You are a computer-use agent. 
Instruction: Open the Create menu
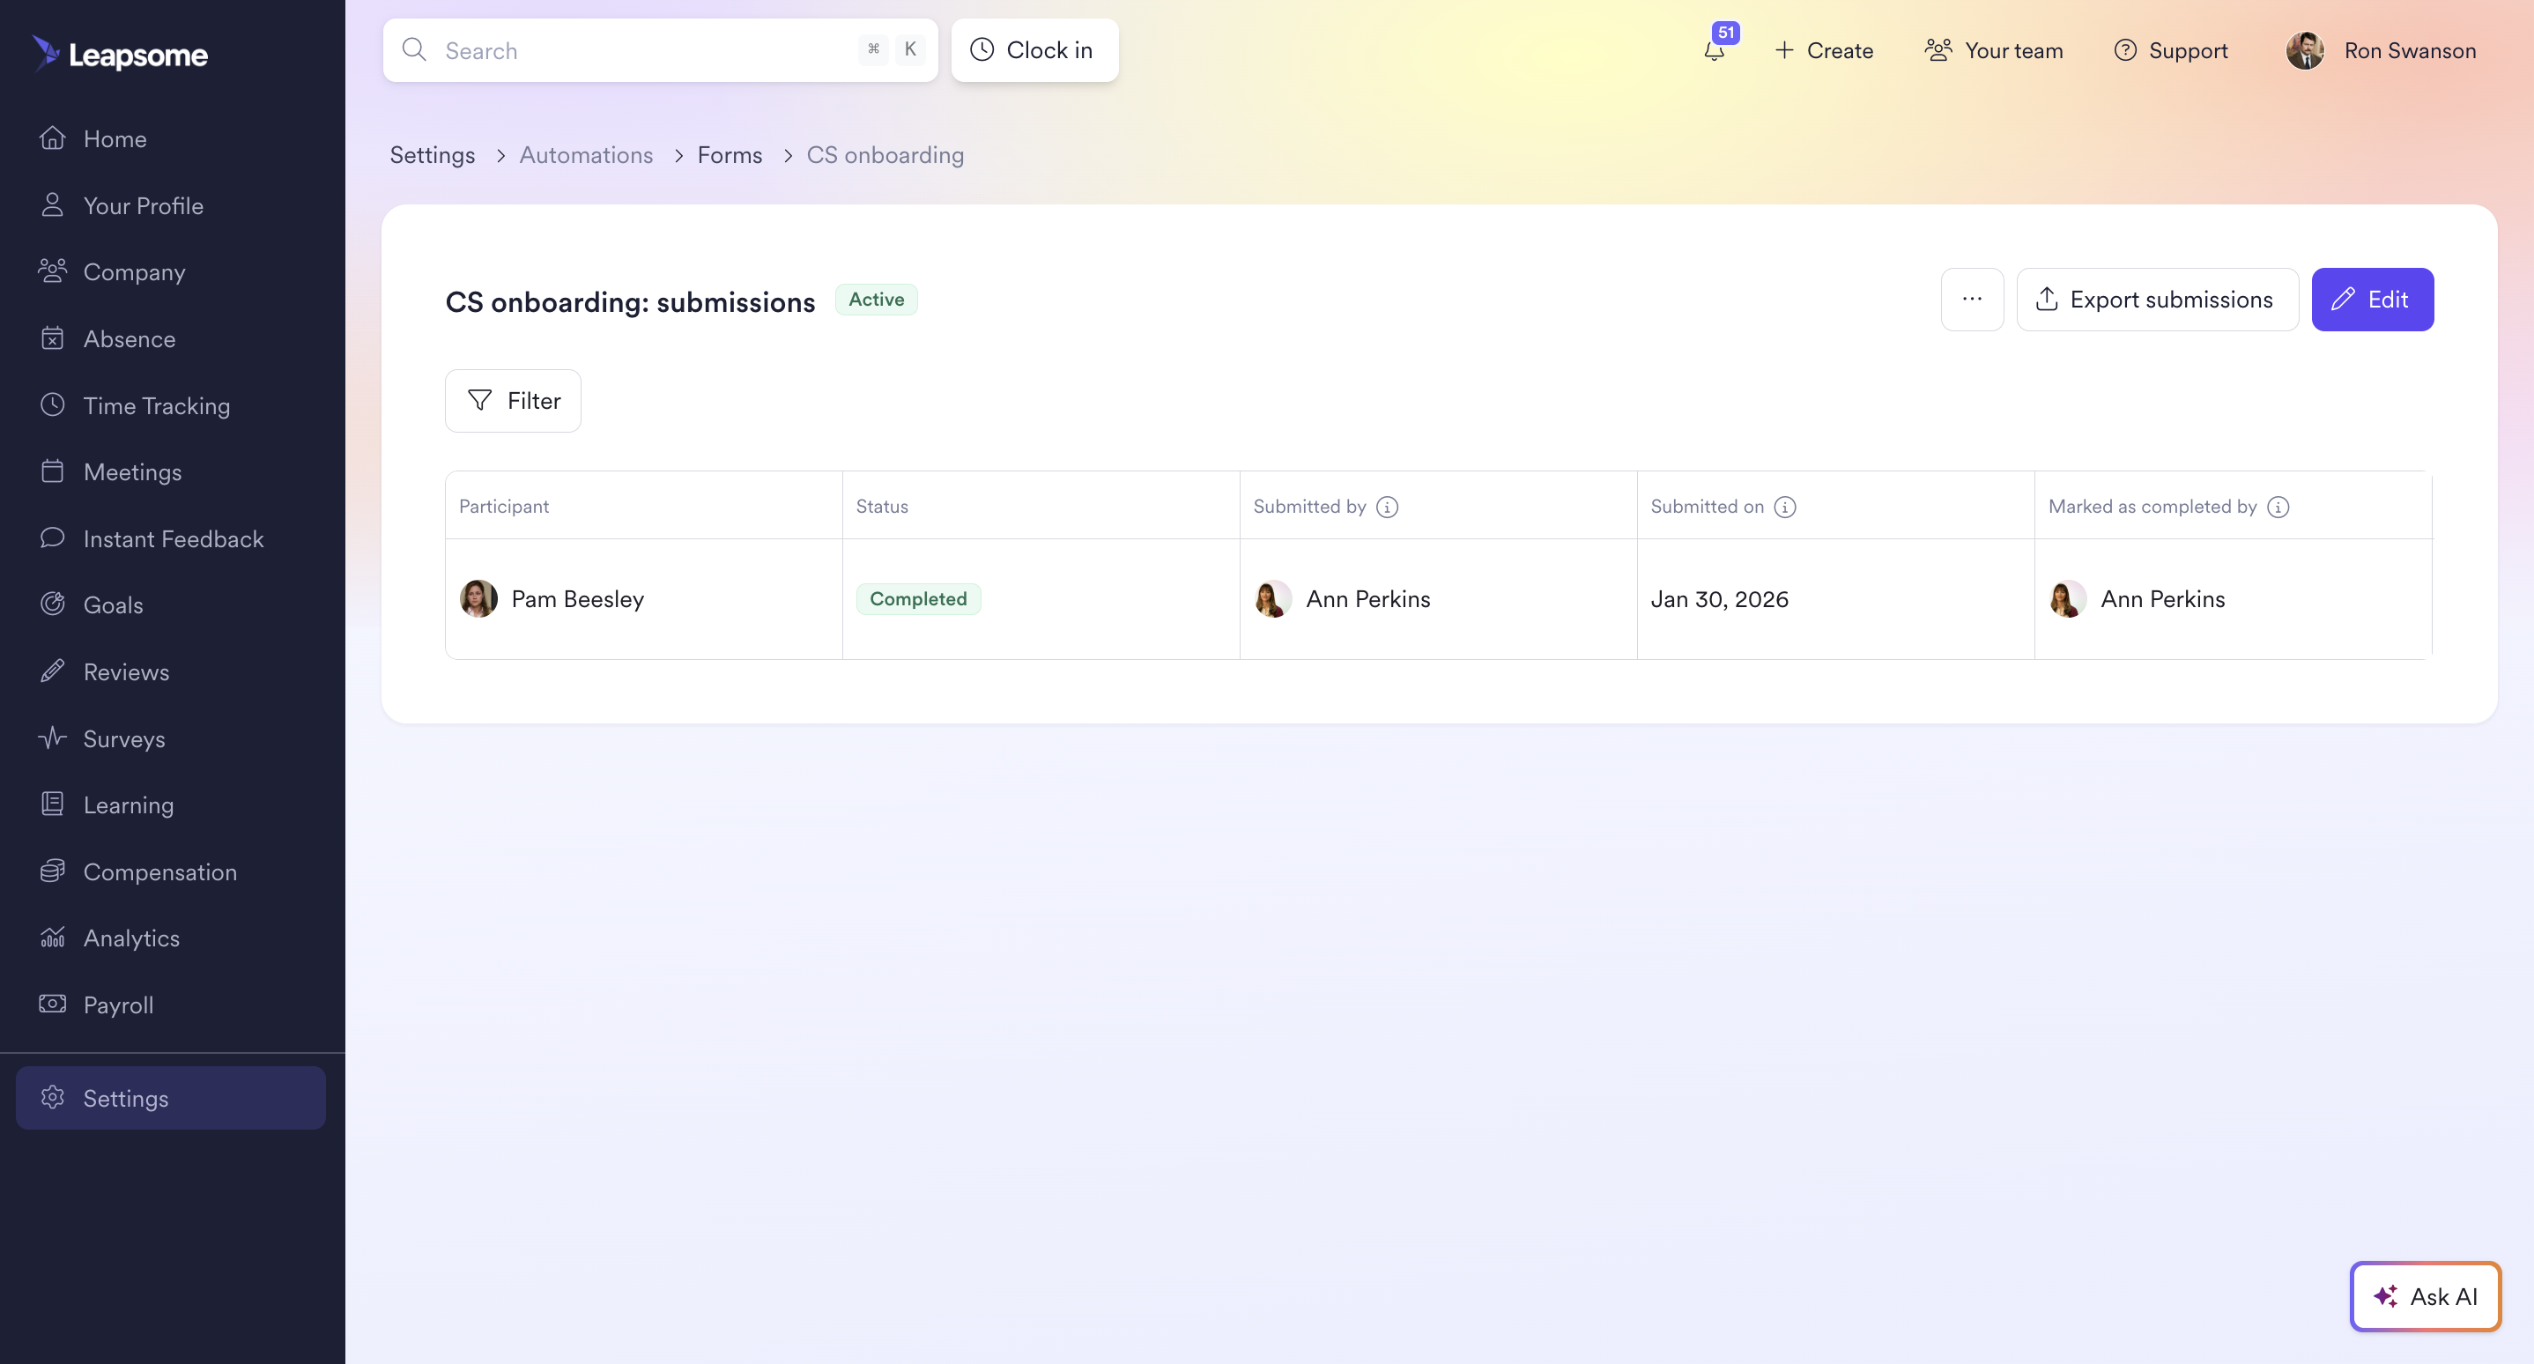click(x=1824, y=50)
